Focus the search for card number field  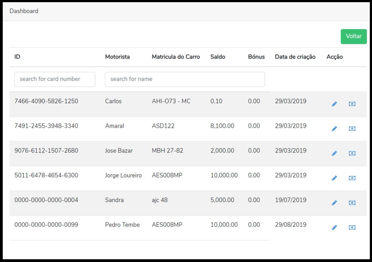point(55,79)
